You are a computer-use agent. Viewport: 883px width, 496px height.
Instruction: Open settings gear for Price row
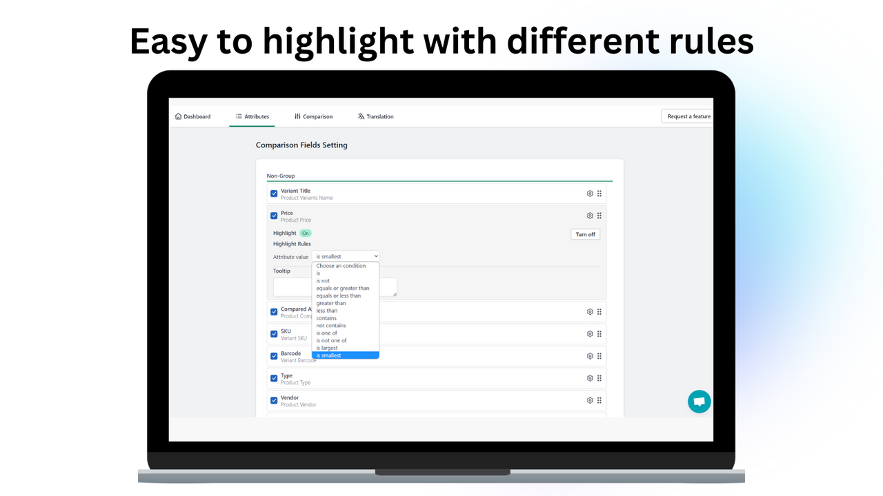coord(590,216)
